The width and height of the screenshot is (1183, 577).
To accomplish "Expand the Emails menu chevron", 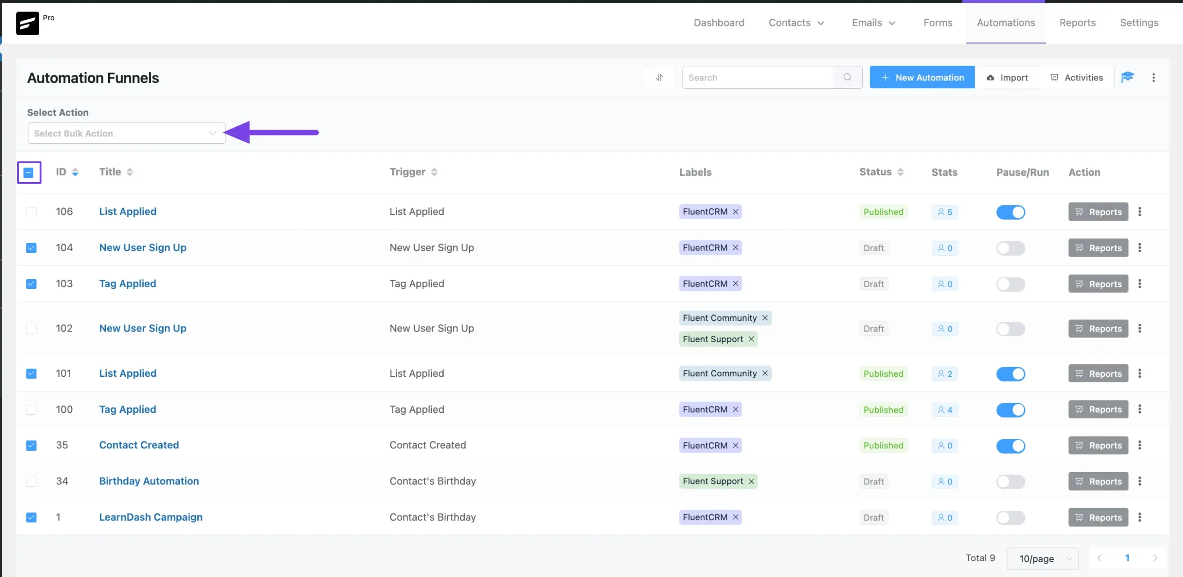I will pos(892,23).
